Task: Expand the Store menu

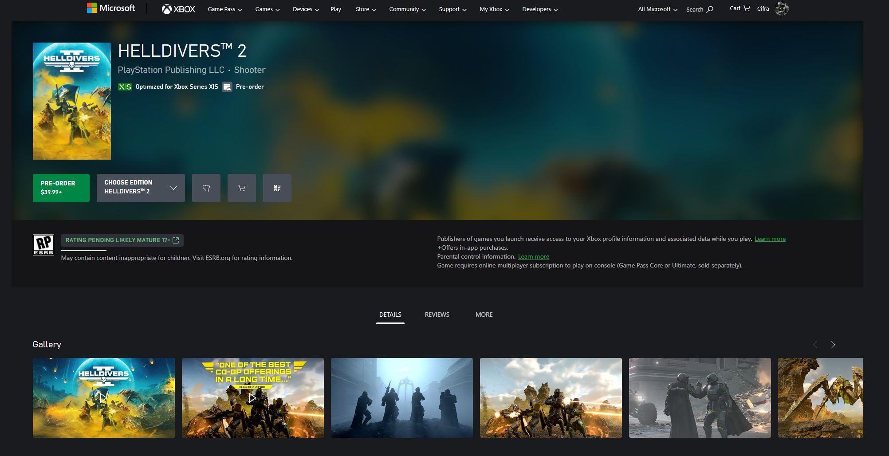Action: 366,9
